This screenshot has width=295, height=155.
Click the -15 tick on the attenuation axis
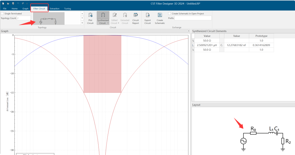[12, 92]
